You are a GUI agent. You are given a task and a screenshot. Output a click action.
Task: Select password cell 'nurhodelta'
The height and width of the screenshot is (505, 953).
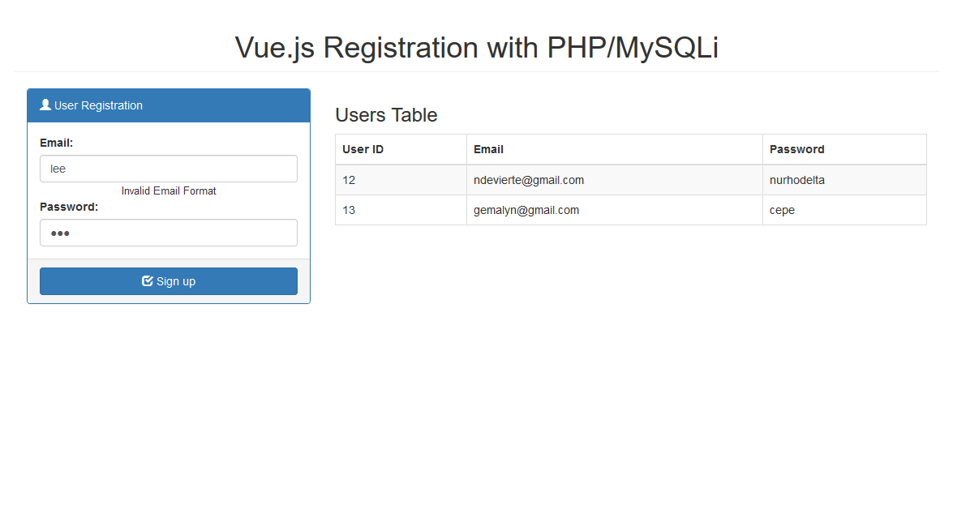coord(845,180)
